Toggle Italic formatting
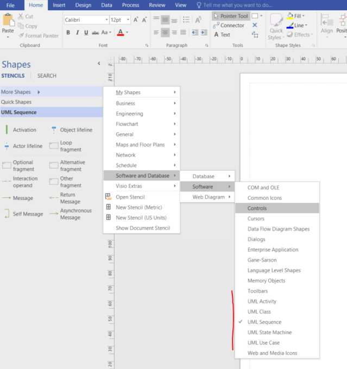The image size is (347, 369). (x=76, y=33)
